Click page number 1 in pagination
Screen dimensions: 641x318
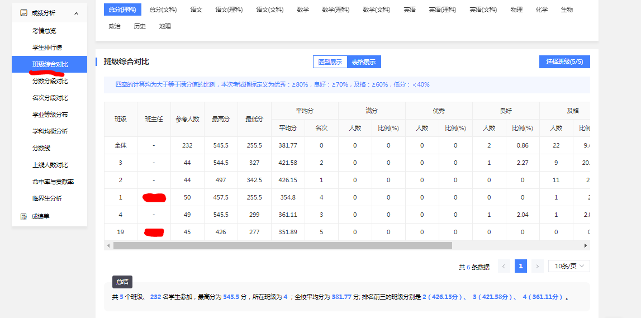click(520, 267)
